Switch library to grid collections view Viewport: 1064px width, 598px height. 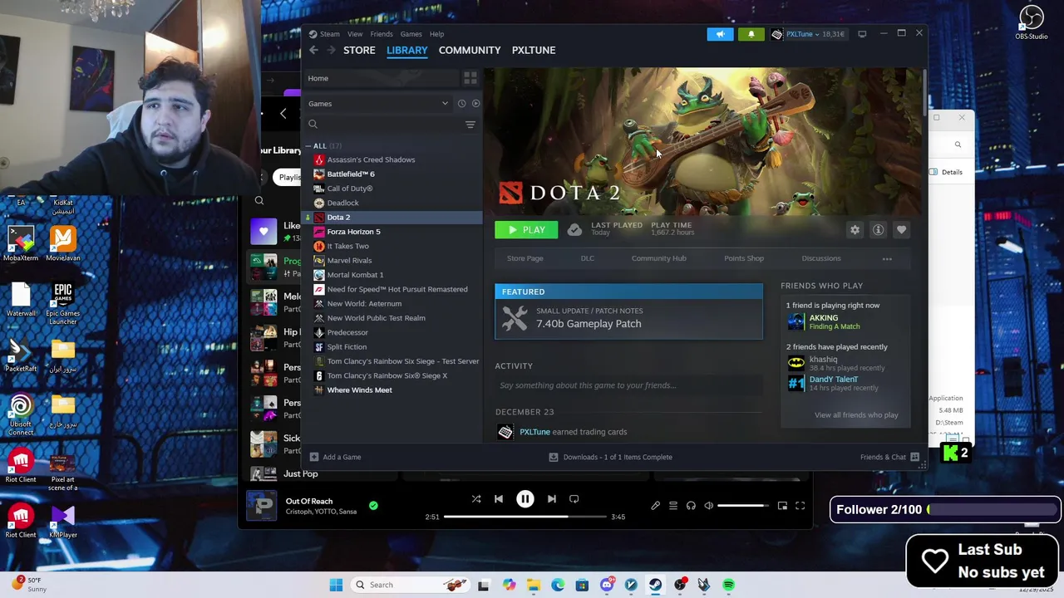470,78
